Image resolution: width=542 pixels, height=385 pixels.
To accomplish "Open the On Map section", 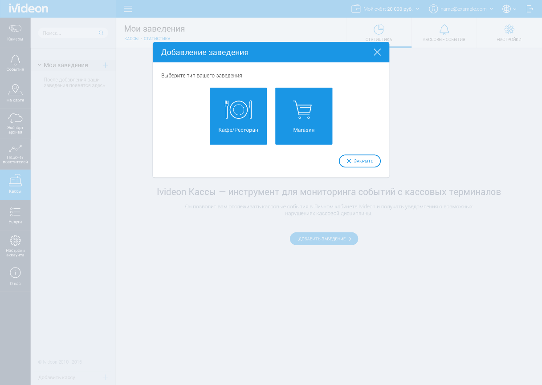I will pyautogui.click(x=15, y=93).
